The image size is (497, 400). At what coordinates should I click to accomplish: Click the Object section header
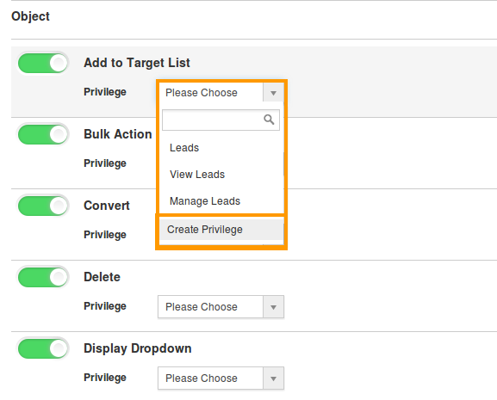30,16
